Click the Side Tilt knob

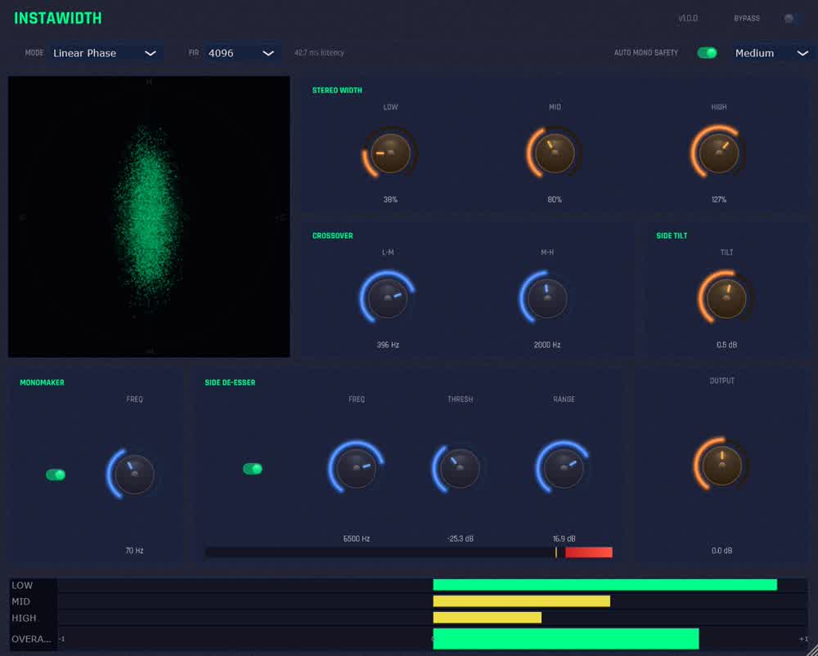(x=726, y=298)
